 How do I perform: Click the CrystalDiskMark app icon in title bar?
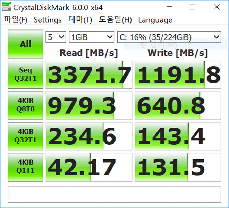pos(6,7)
